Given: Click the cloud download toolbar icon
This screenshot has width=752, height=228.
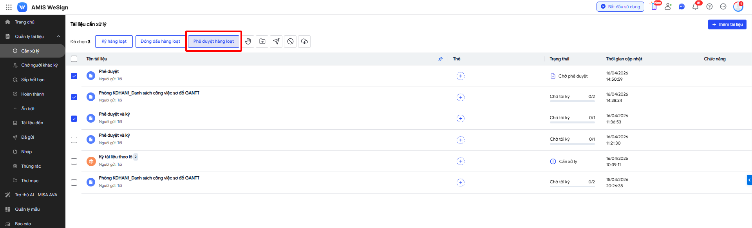Looking at the screenshot, I should [x=304, y=42].
